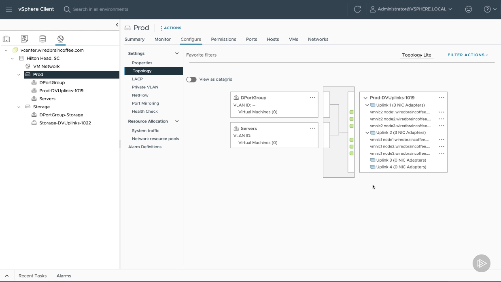The width and height of the screenshot is (501, 282).
Task: Click the search in all environments field
Action: [100, 9]
